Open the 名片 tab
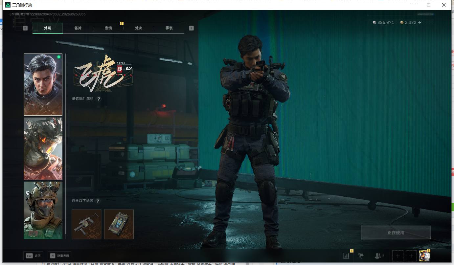454x265 pixels. 78,28
